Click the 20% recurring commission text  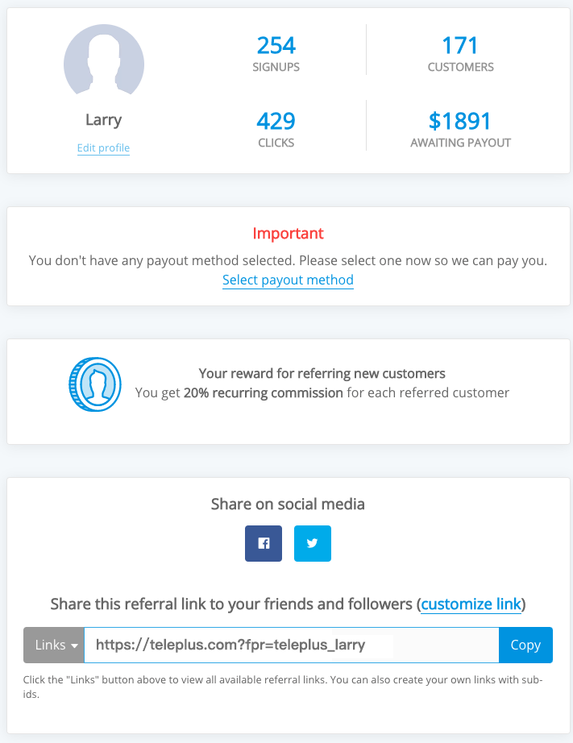tap(263, 392)
